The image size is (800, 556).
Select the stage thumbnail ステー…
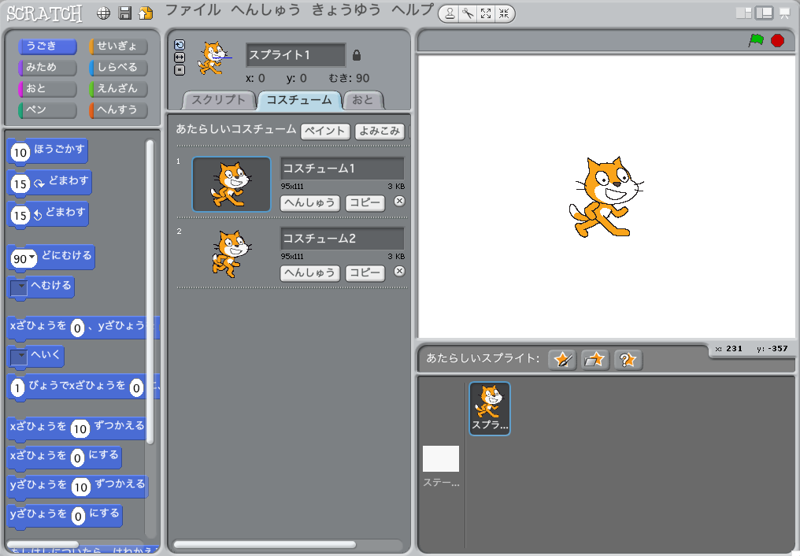point(441,465)
